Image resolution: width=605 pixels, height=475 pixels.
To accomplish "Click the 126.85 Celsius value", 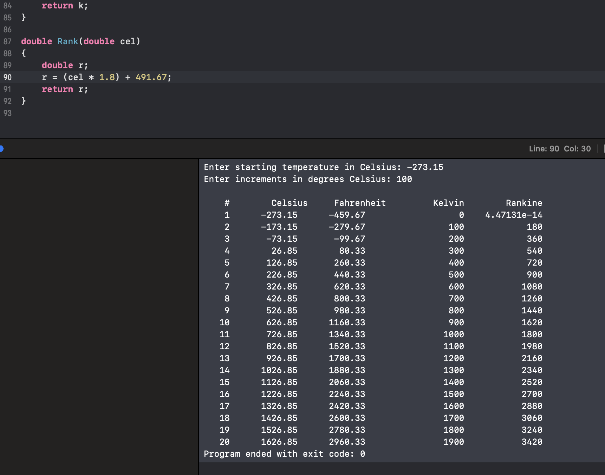I will pos(282,263).
